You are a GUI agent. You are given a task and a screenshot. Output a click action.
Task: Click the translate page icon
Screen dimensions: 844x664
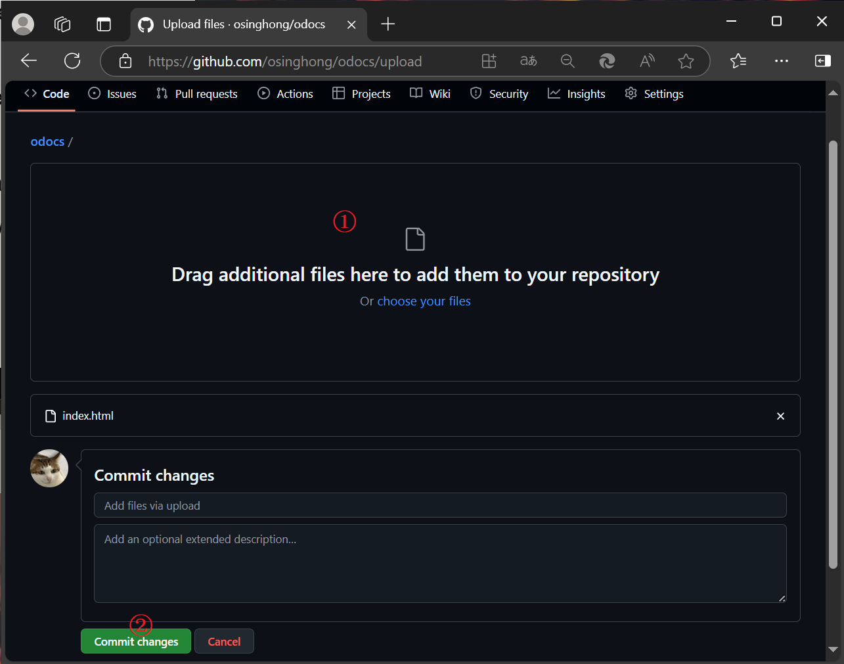[x=528, y=61]
